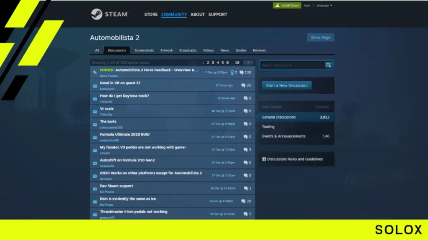Click envelope icon beside Autoshift on Formula V10
Screen dimensions: 428x240
(x=95, y=163)
